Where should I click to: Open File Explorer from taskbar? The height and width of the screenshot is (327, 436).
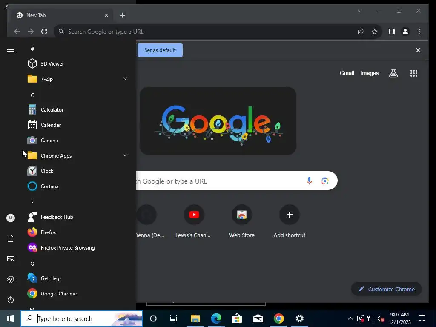(195, 318)
